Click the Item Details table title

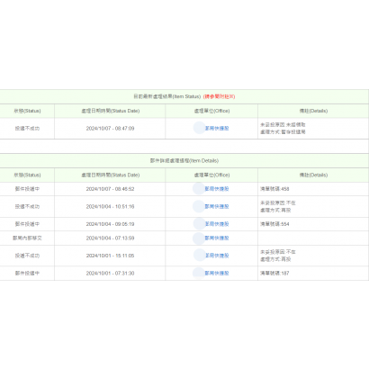pyautogui.click(x=184, y=161)
